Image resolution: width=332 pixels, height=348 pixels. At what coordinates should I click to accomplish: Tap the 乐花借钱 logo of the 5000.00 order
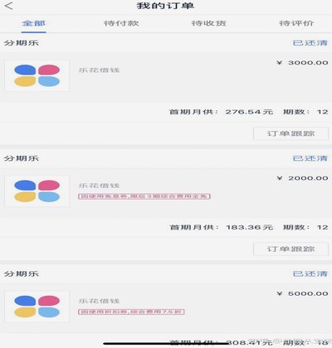[37, 307]
